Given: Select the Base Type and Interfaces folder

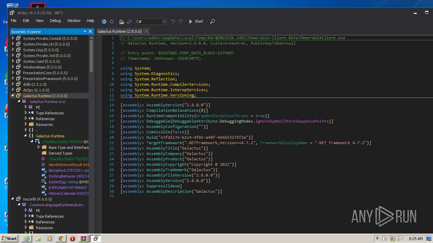Looking at the screenshot, I should (x=69, y=147).
